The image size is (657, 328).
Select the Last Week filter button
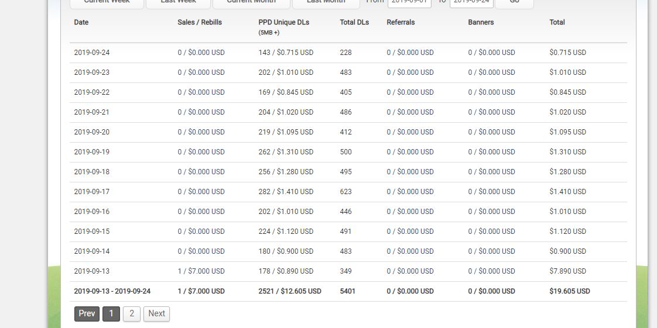point(178,4)
